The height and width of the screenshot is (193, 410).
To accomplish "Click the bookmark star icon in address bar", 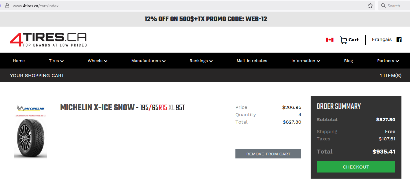I will 370,6.
